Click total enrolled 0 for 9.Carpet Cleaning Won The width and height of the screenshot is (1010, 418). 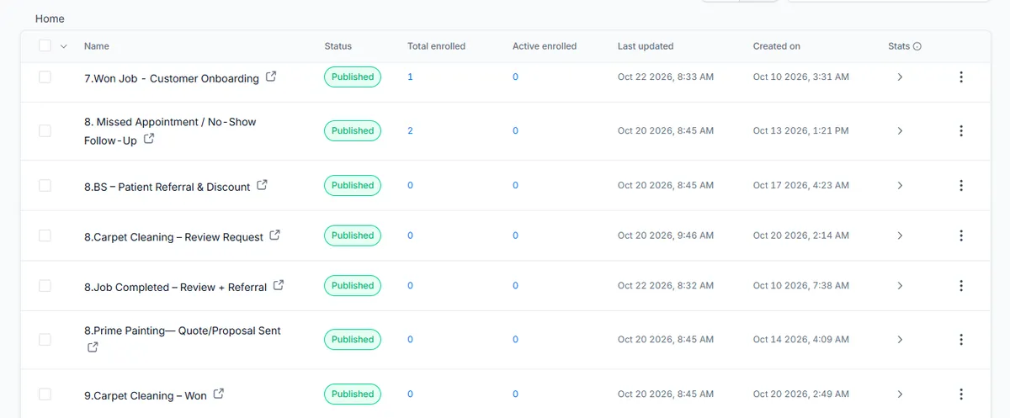pos(410,394)
